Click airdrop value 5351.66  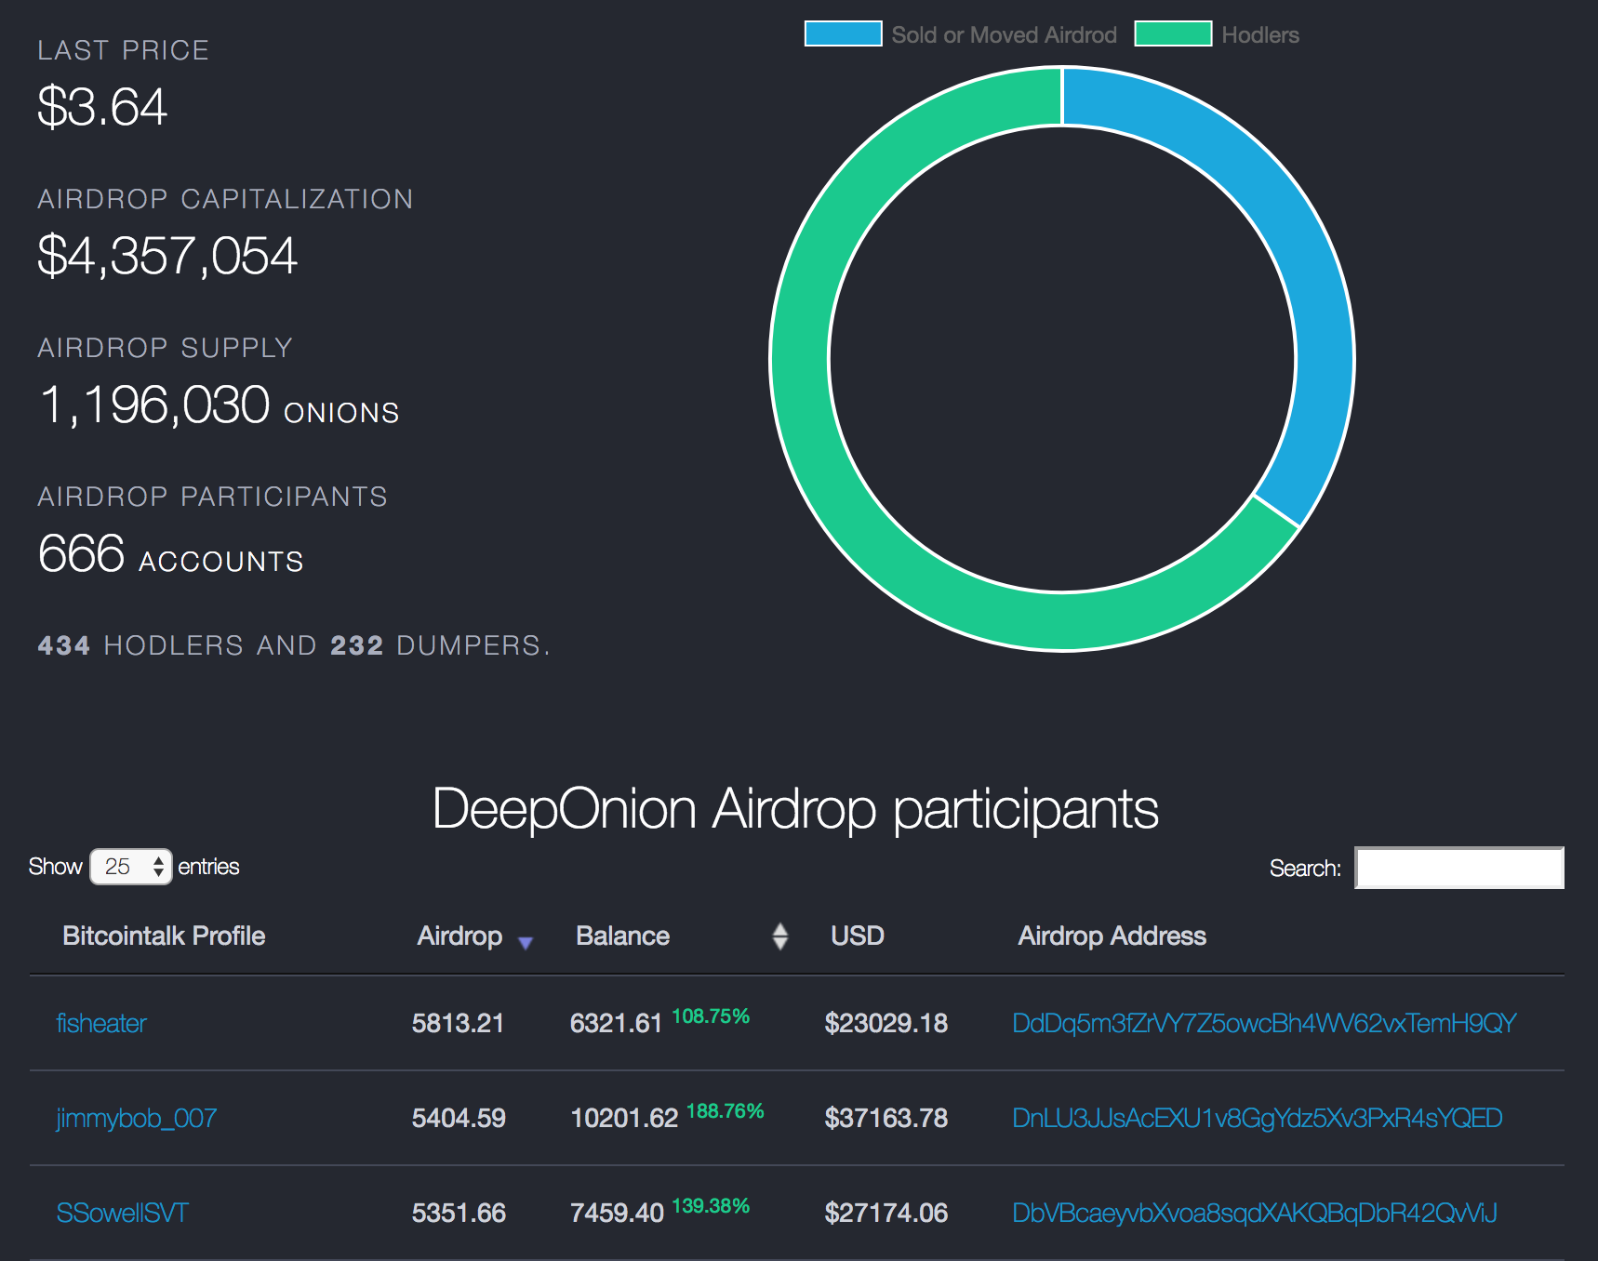pyautogui.click(x=459, y=1213)
